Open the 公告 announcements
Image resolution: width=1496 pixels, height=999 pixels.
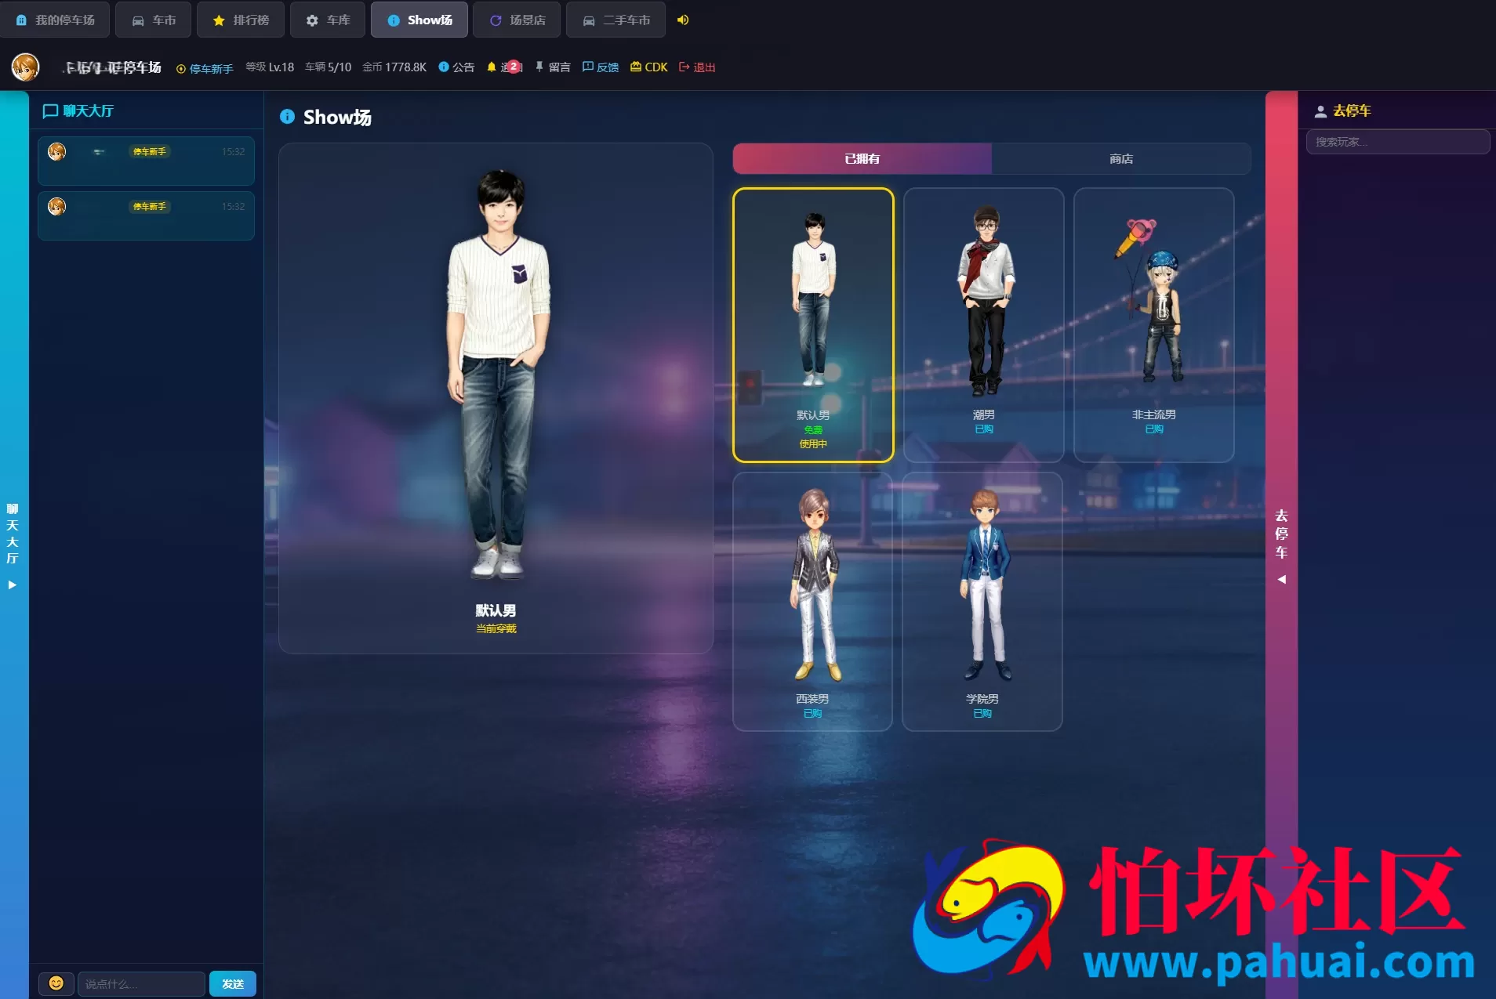click(456, 67)
